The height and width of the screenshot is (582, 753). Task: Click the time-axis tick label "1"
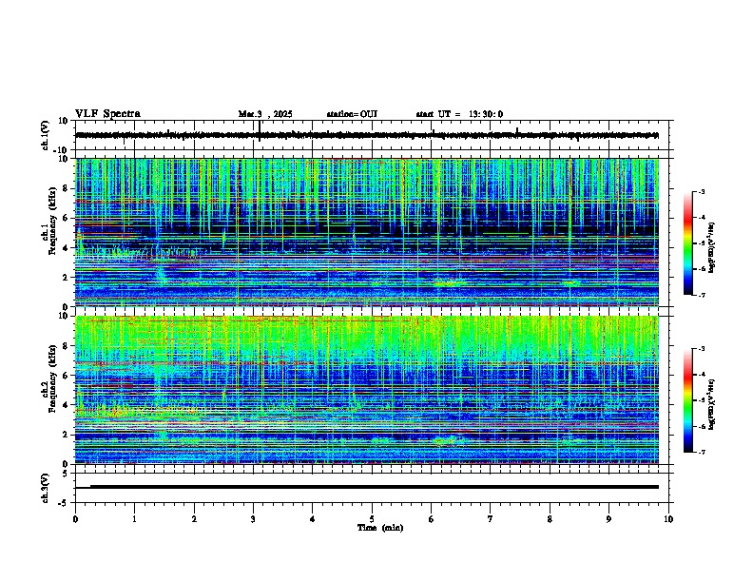[134, 519]
